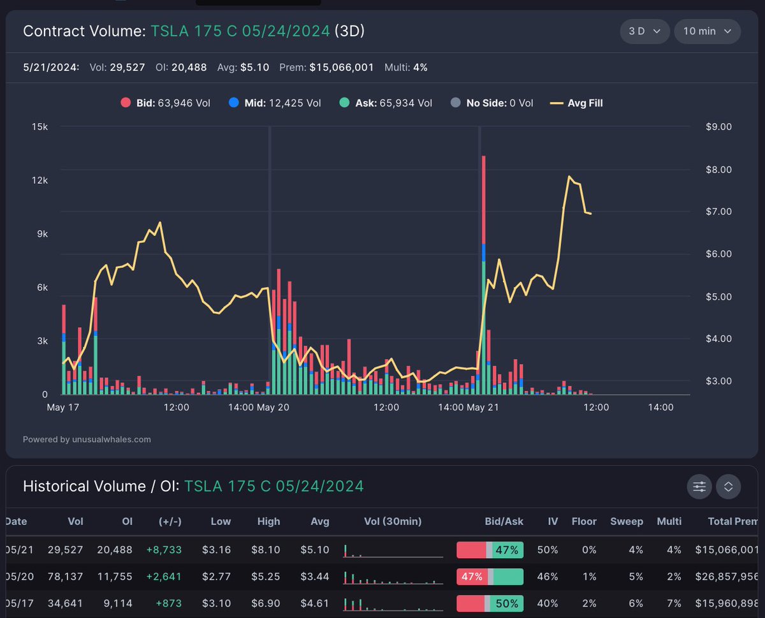This screenshot has width=765, height=618.
Task: Click the 05/17 bid/ask bar showing 50%
Action: click(490, 603)
